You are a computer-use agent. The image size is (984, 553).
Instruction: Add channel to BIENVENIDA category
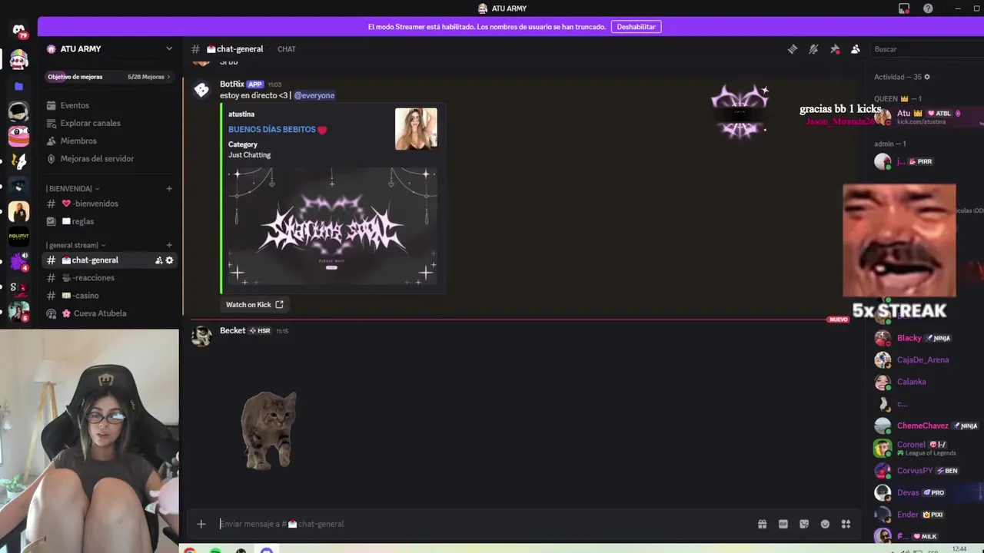(x=169, y=188)
